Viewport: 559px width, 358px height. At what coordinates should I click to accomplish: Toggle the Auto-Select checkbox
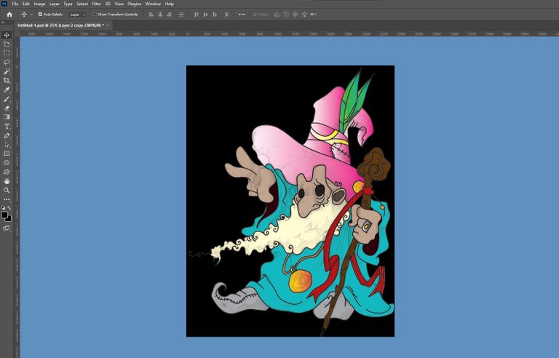[x=40, y=15]
